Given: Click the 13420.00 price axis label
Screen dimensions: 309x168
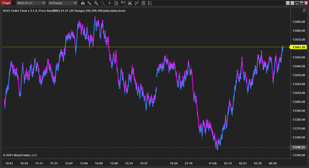Looking at the screenshot, I should 299,84.
